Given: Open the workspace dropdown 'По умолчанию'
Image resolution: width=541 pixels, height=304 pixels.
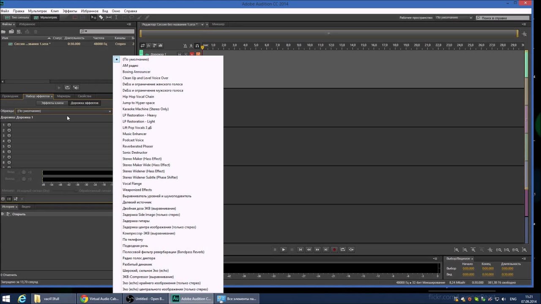Looking at the screenshot, I should coord(454,18).
